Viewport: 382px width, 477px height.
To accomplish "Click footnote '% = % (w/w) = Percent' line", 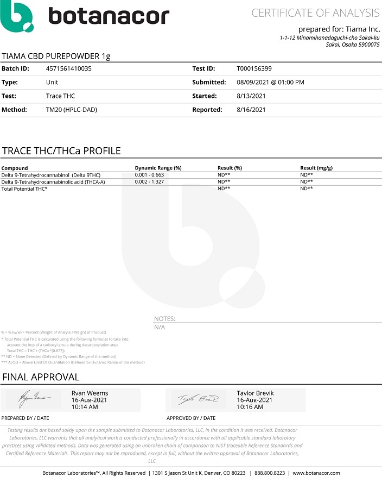I will coord(54,332).
